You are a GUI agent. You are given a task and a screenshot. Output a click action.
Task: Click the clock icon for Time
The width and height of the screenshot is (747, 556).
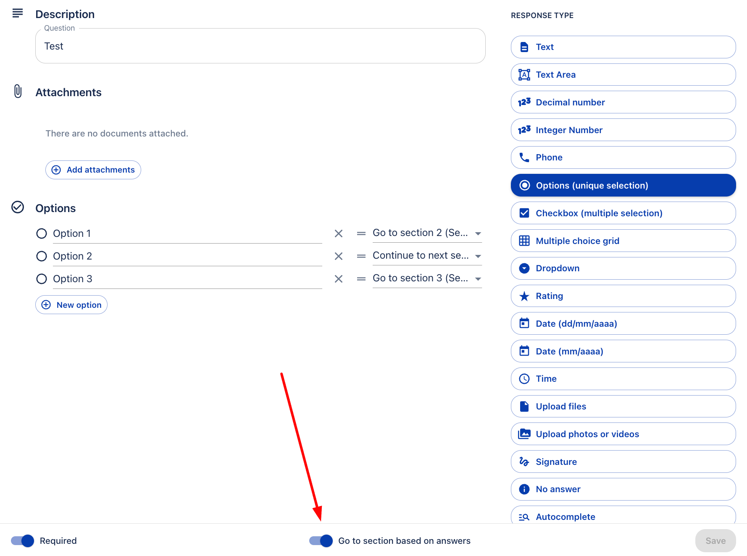(x=524, y=379)
